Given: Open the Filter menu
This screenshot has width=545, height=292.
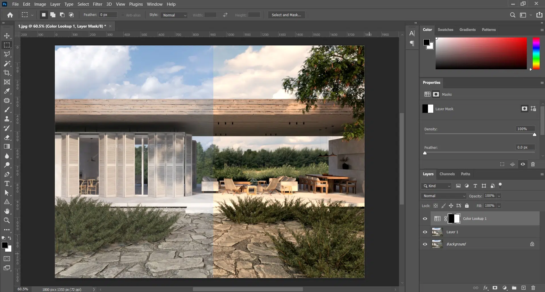Looking at the screenshot, I should coord(97,4).
